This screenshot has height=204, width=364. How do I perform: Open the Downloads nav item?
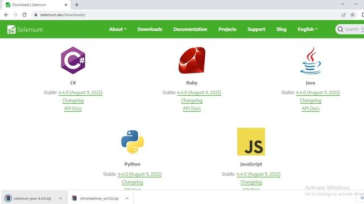pos(150,29)
